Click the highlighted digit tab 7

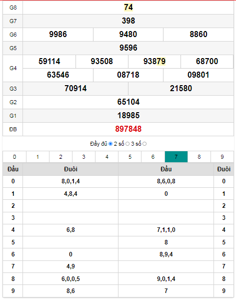176,157
